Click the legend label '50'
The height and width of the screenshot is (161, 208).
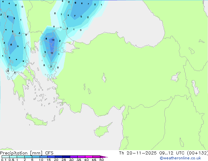(101, 160)
